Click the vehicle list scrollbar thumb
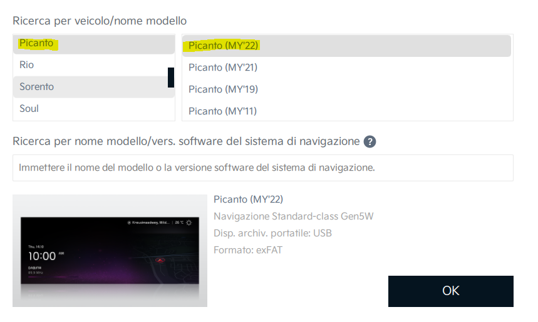 point(171,78)
